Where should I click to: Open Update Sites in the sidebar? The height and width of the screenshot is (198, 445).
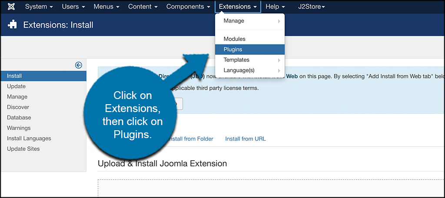(x=23, y=149)
